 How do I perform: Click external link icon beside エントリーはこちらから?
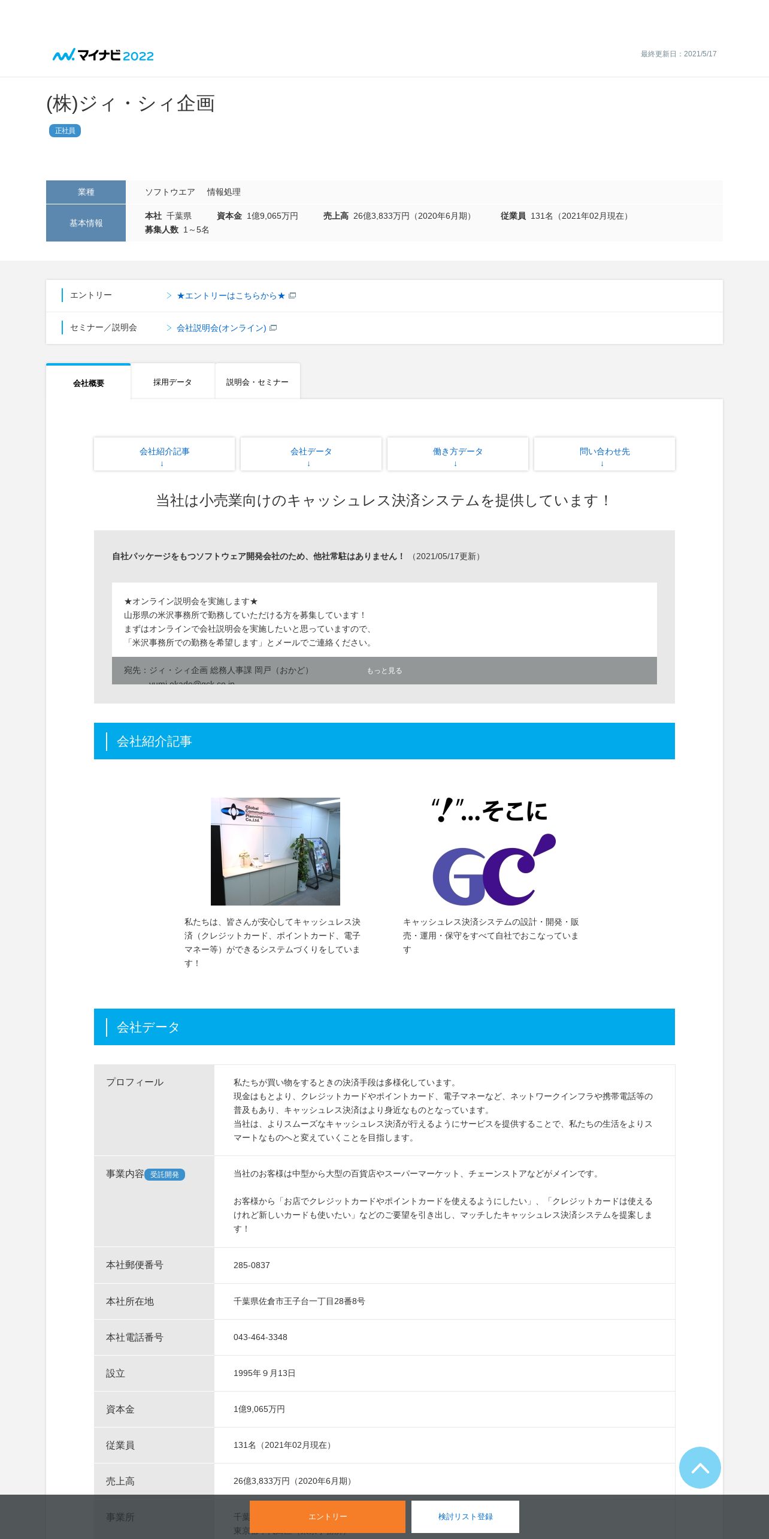pos(292,295)
